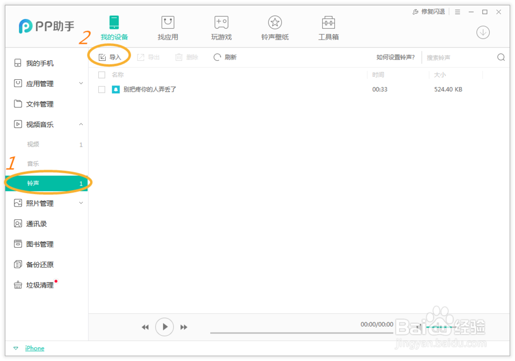
Task: Open the 工具箱 tab
Action: point(328,28)
